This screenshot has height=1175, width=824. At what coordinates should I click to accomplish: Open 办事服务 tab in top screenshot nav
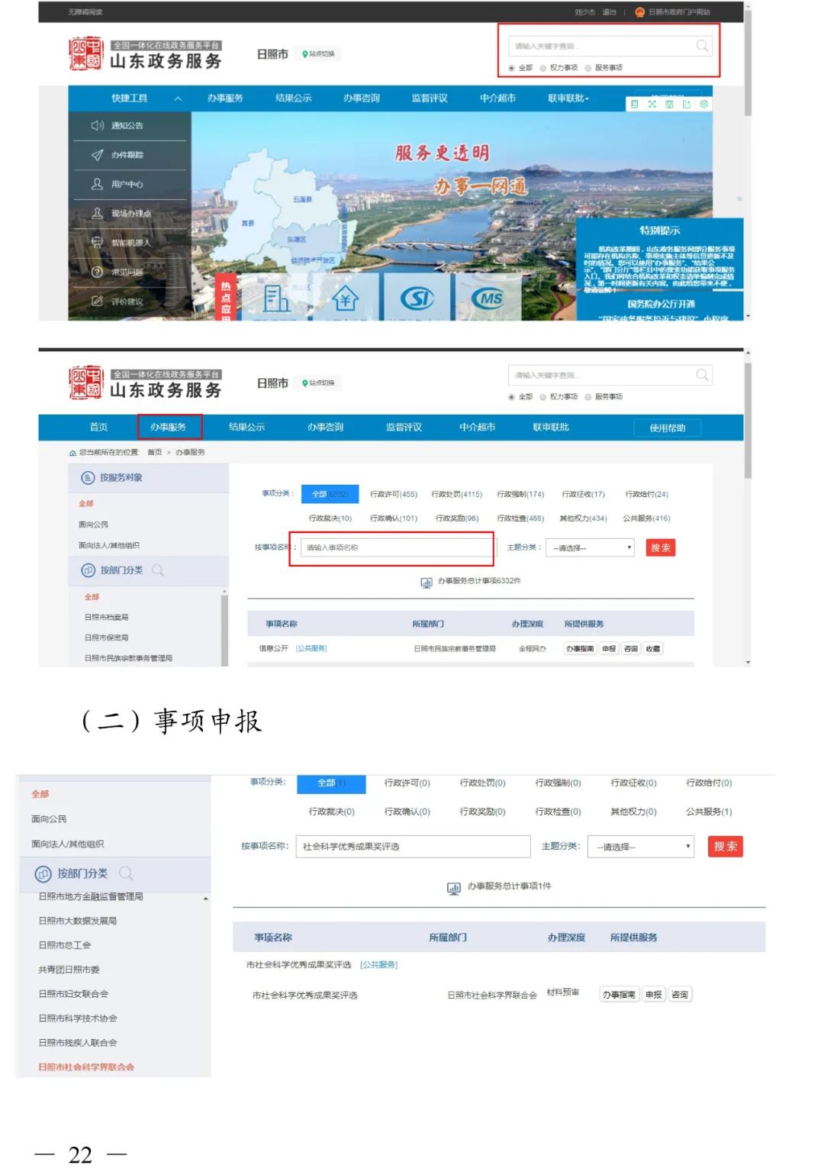tap(225, 98)
